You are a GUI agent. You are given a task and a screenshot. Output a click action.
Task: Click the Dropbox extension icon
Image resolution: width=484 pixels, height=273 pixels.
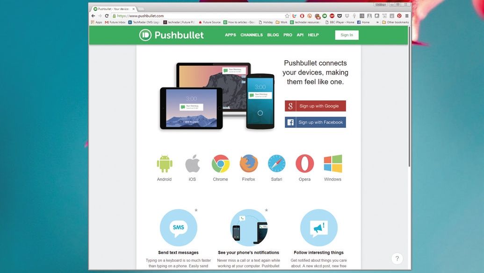(x=347, y=16)
